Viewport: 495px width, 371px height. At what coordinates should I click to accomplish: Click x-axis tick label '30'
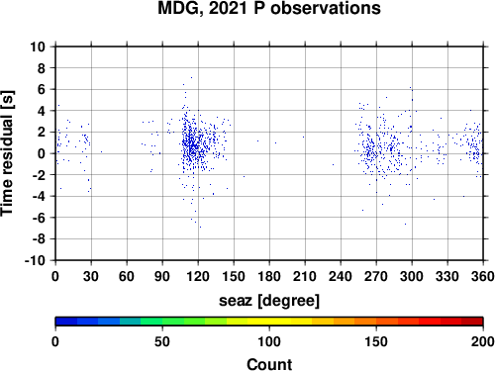(91, 276)
